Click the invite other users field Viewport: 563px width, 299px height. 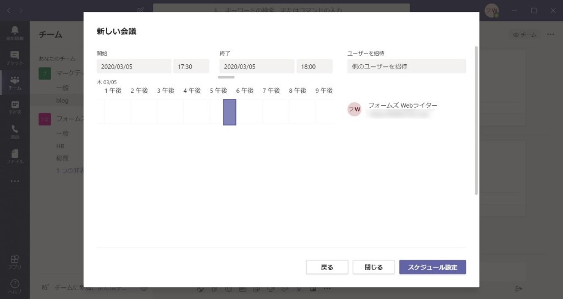click(x=406, y=66)
